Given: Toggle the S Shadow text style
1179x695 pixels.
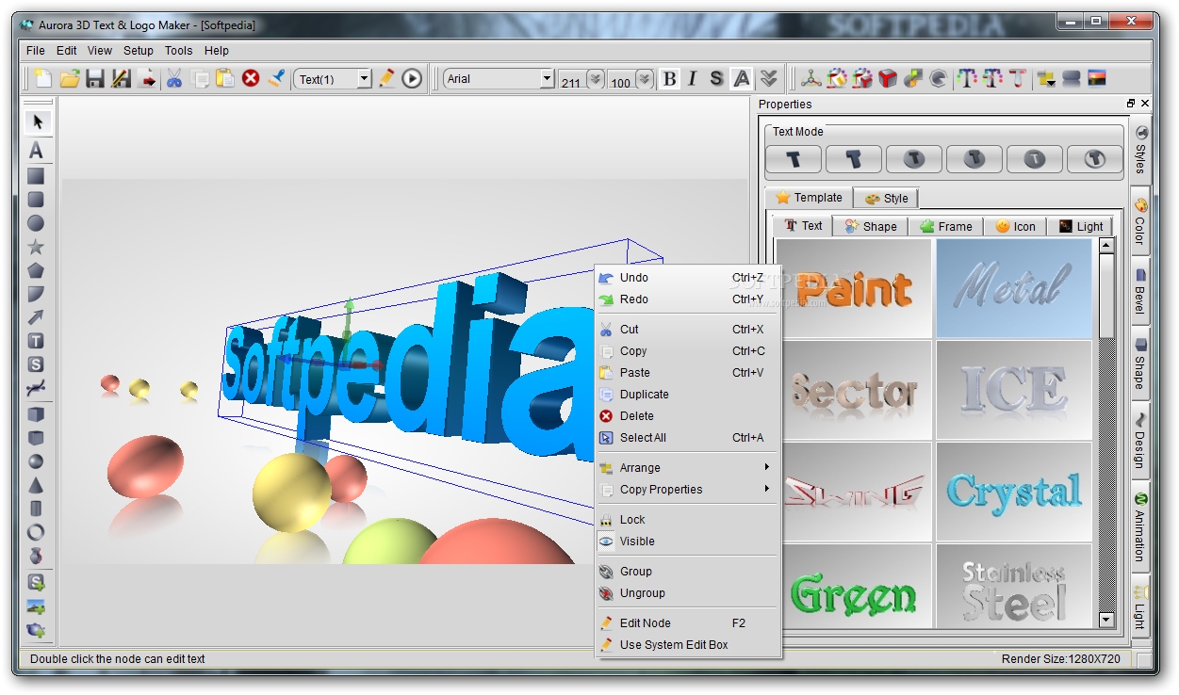Looking at the screenshot, I should coord(717,79).
